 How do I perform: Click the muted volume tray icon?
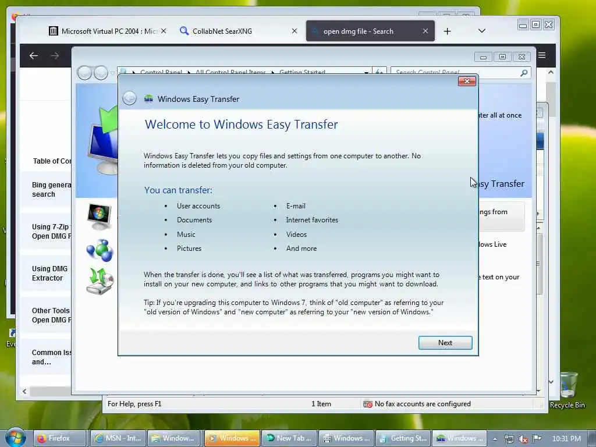tap(523, 439)
